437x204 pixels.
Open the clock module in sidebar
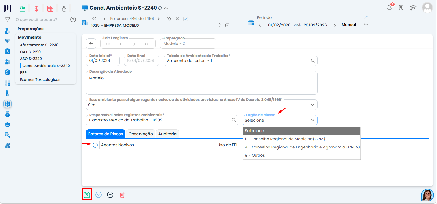[x=8, y=51]
